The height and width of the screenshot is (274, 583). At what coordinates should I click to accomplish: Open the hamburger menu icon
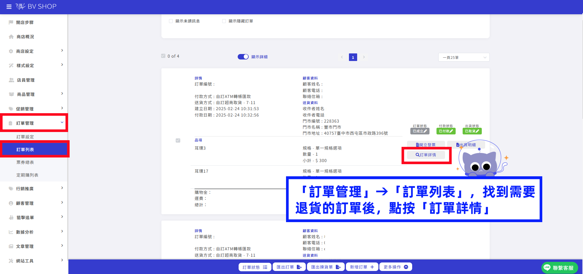pyautogui.click(x=9, y=7)
